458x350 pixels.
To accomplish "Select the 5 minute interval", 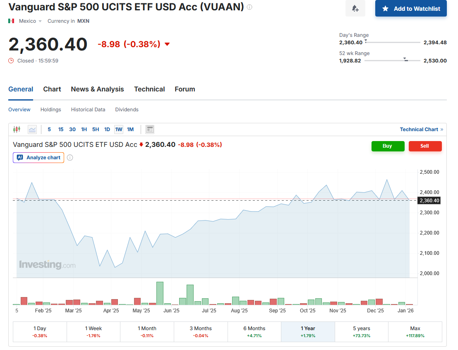I will click(x=49, y=129).
